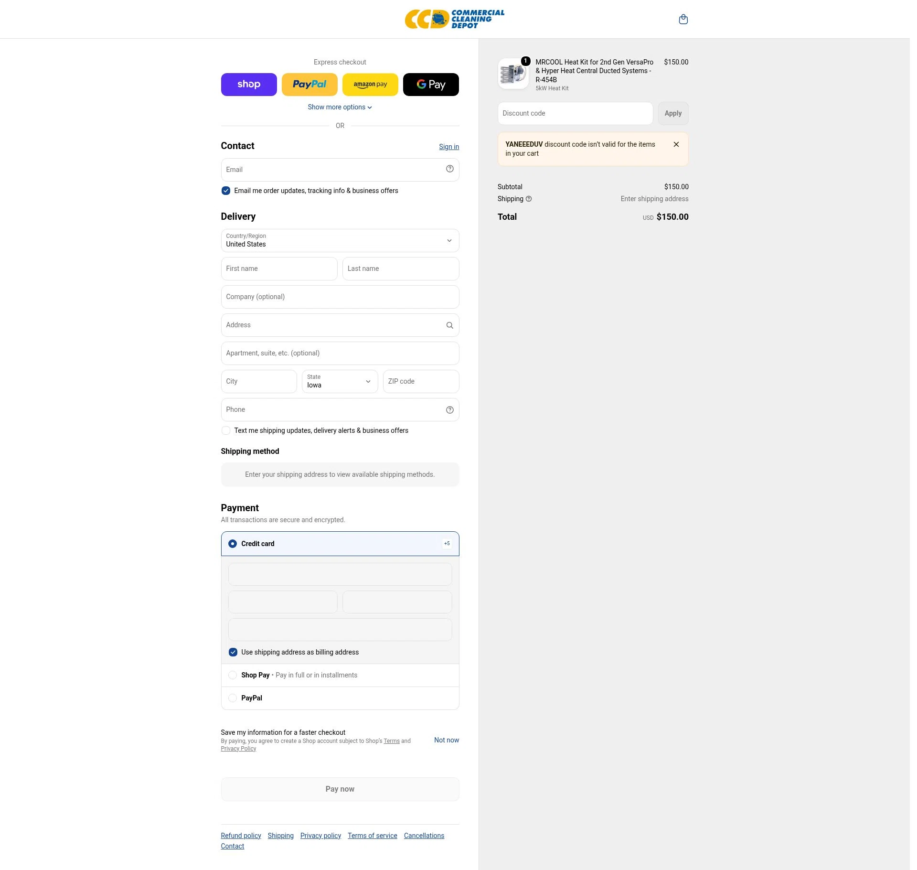
Task: Dismiss the invalid discount code alert
Action: (676, 144)
